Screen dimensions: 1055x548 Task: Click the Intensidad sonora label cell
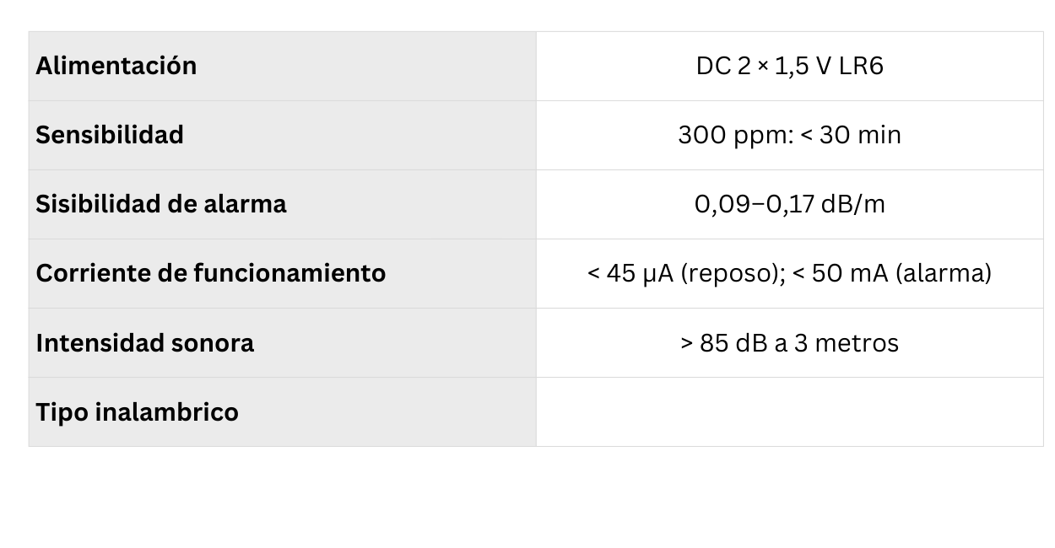pyautogui.click(x=144, y=343)
